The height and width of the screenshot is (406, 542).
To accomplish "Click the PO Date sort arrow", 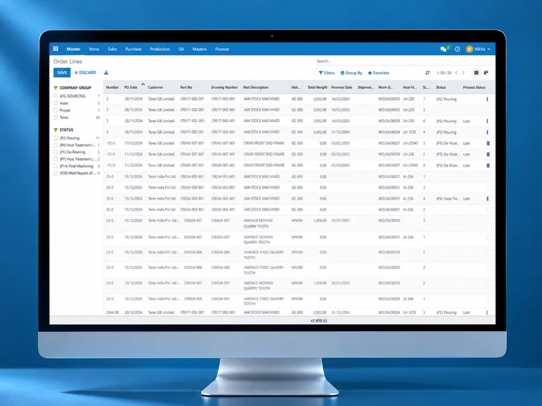I will (143, 84).
